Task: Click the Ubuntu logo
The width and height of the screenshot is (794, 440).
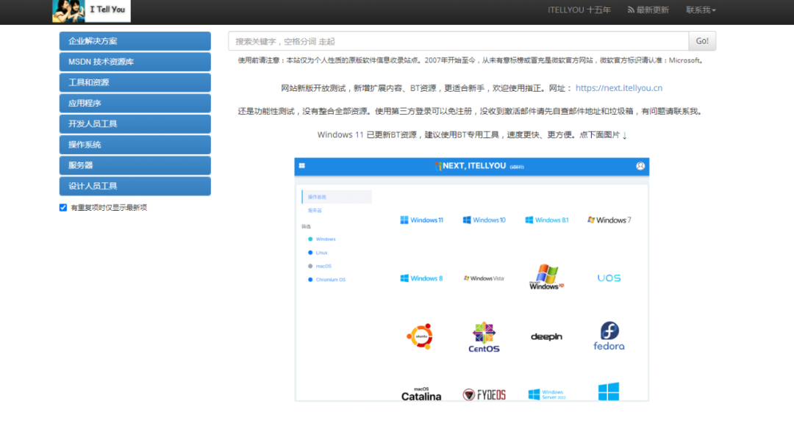Action: click(x=420, y=336)
